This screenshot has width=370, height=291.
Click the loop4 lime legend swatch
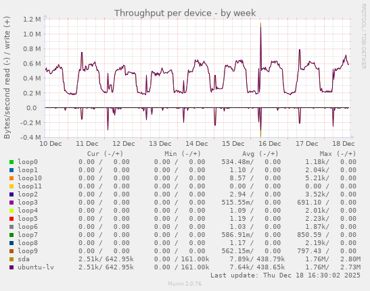point(11,211)
